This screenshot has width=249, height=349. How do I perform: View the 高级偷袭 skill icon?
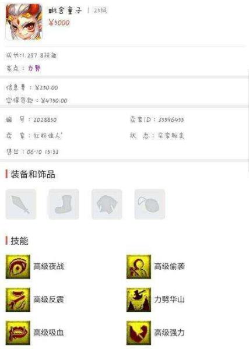[139, 267]
